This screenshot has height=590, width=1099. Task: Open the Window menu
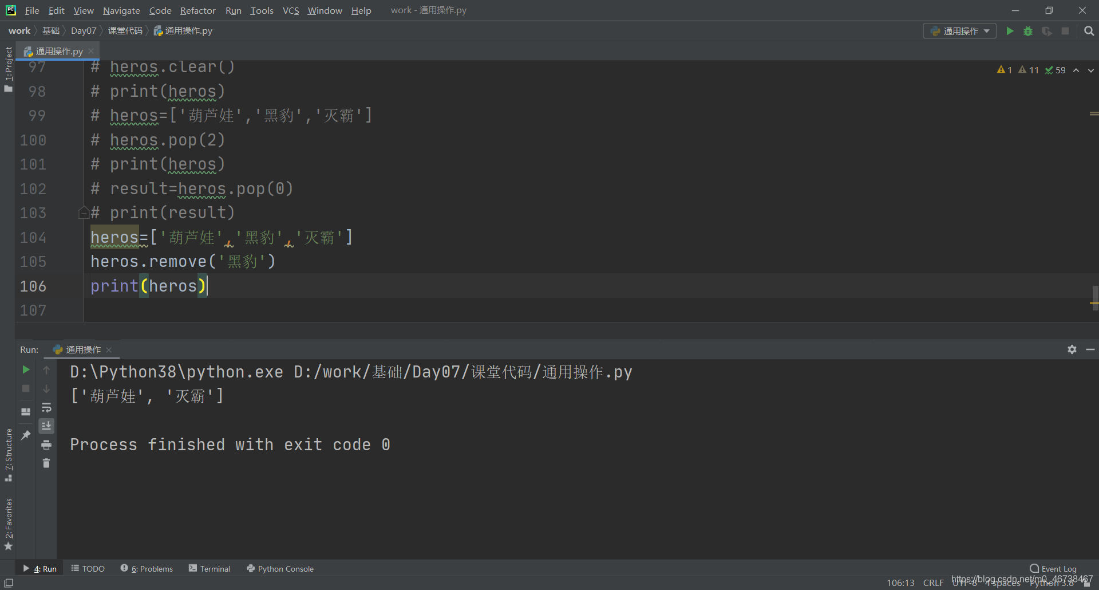[325, 10]
